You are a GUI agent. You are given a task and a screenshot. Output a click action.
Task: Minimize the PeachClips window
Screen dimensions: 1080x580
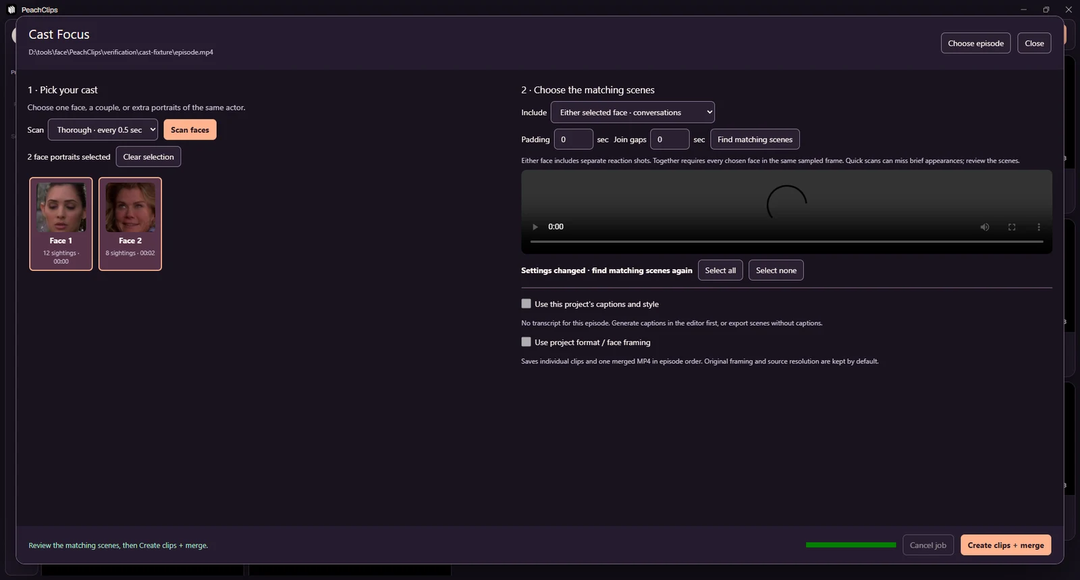1023,9
